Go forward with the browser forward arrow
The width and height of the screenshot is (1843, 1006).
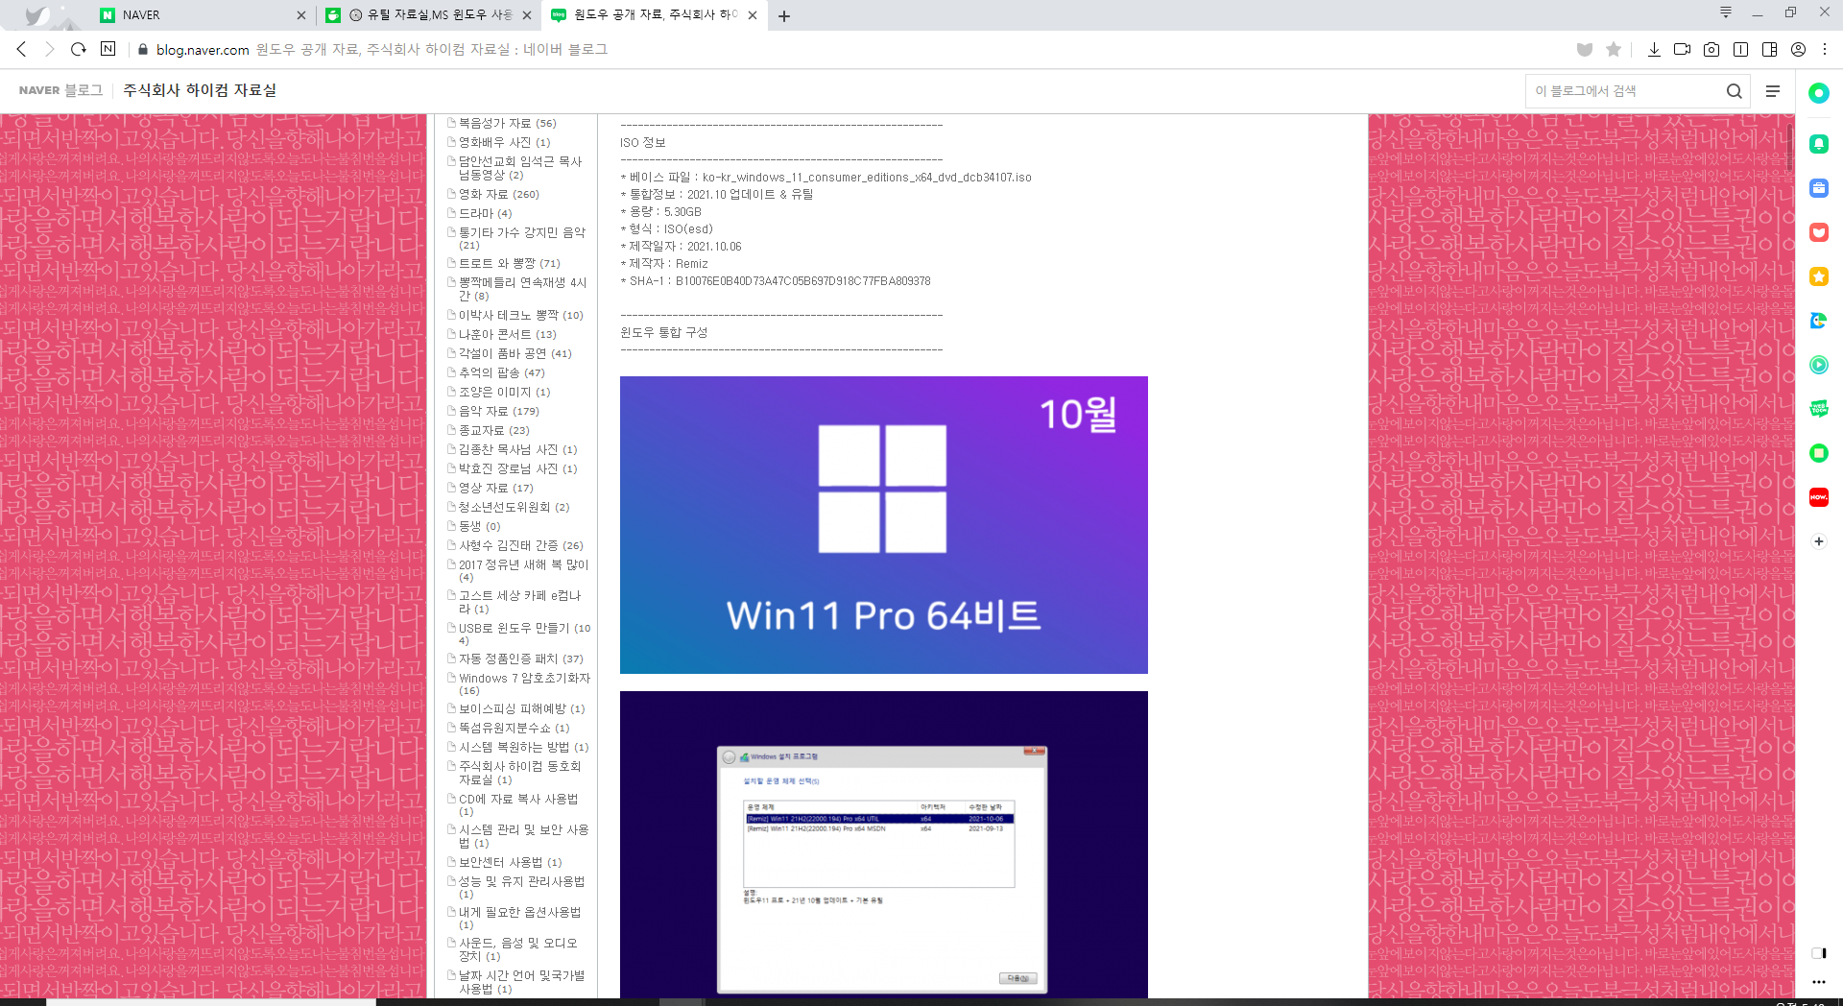tap(50, 49)
